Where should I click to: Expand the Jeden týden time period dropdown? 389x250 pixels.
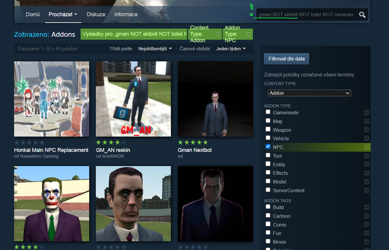click(231, 49)
